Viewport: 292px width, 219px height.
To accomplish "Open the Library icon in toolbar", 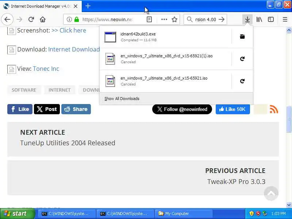I will [259, 19].
